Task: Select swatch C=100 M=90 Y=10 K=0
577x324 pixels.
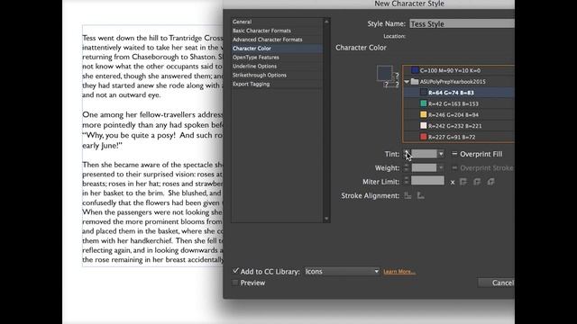Action: point(459,70)
